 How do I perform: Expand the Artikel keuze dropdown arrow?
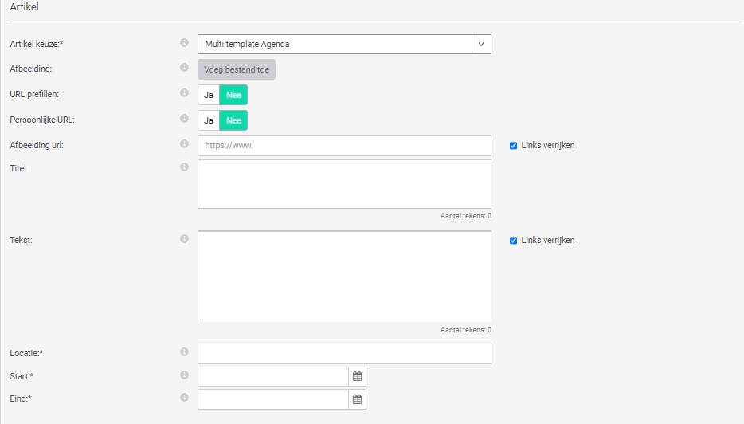pos(481,44)
